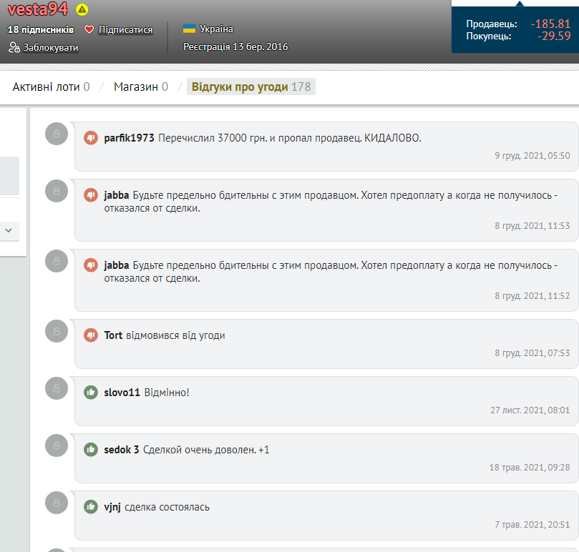Image resolution: width=579 pixels, height=552 pixels.
Task: Click thumbs-up icon on sedok 3 review
Action: coord(91,450)
